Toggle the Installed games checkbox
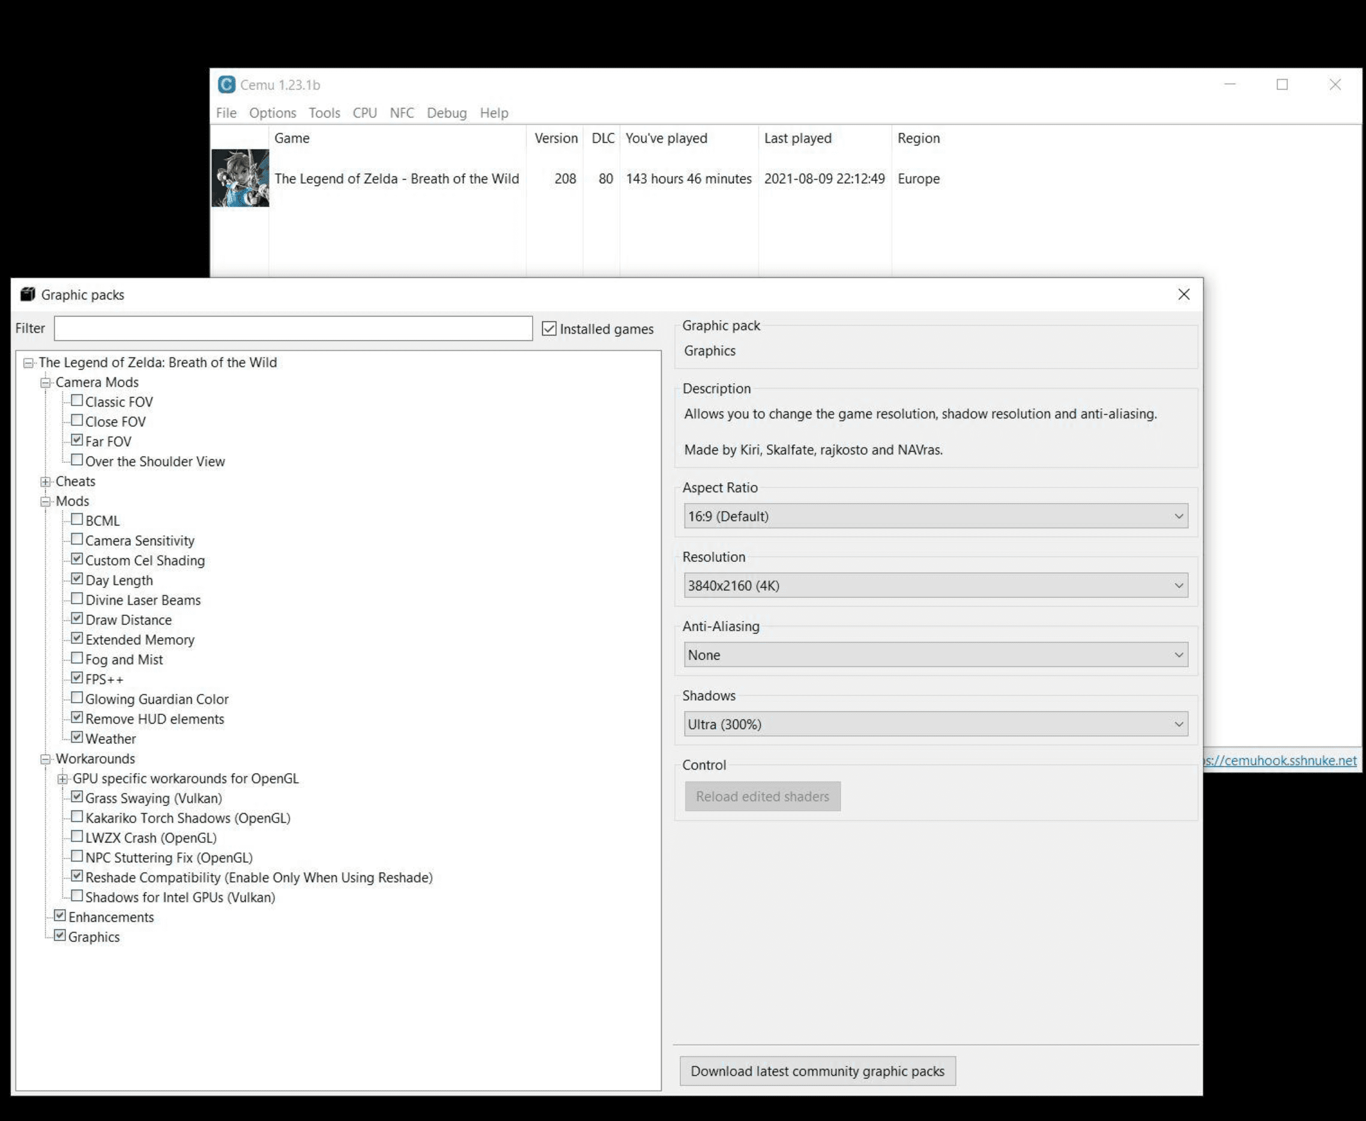 tap(549, 328)
